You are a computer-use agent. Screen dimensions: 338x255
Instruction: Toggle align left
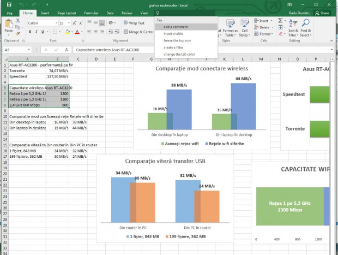point(89,32)
